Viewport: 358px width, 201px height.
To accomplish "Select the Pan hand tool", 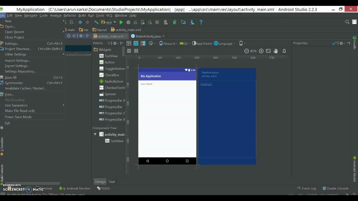I will pos(276,51).
